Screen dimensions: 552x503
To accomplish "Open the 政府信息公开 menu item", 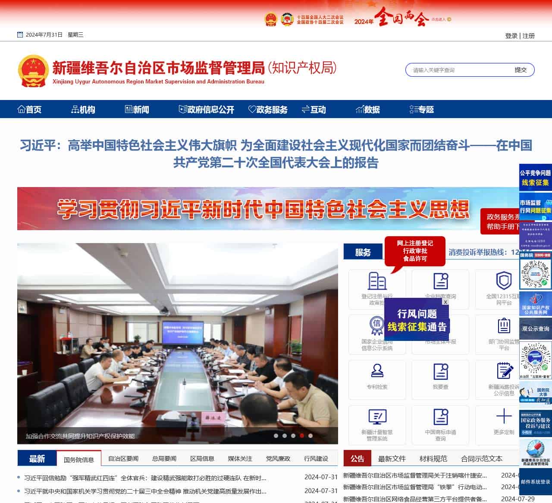I will (x=206, y=110).
